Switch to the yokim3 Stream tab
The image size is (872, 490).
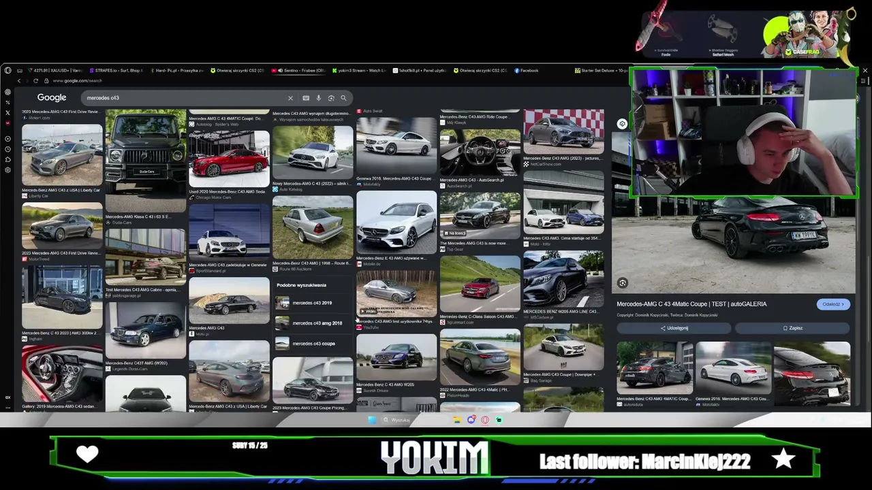(359, 71)
